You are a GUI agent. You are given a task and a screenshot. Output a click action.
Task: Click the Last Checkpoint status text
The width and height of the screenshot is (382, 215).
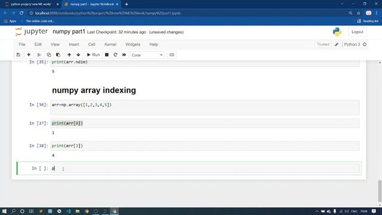point(116,32)
